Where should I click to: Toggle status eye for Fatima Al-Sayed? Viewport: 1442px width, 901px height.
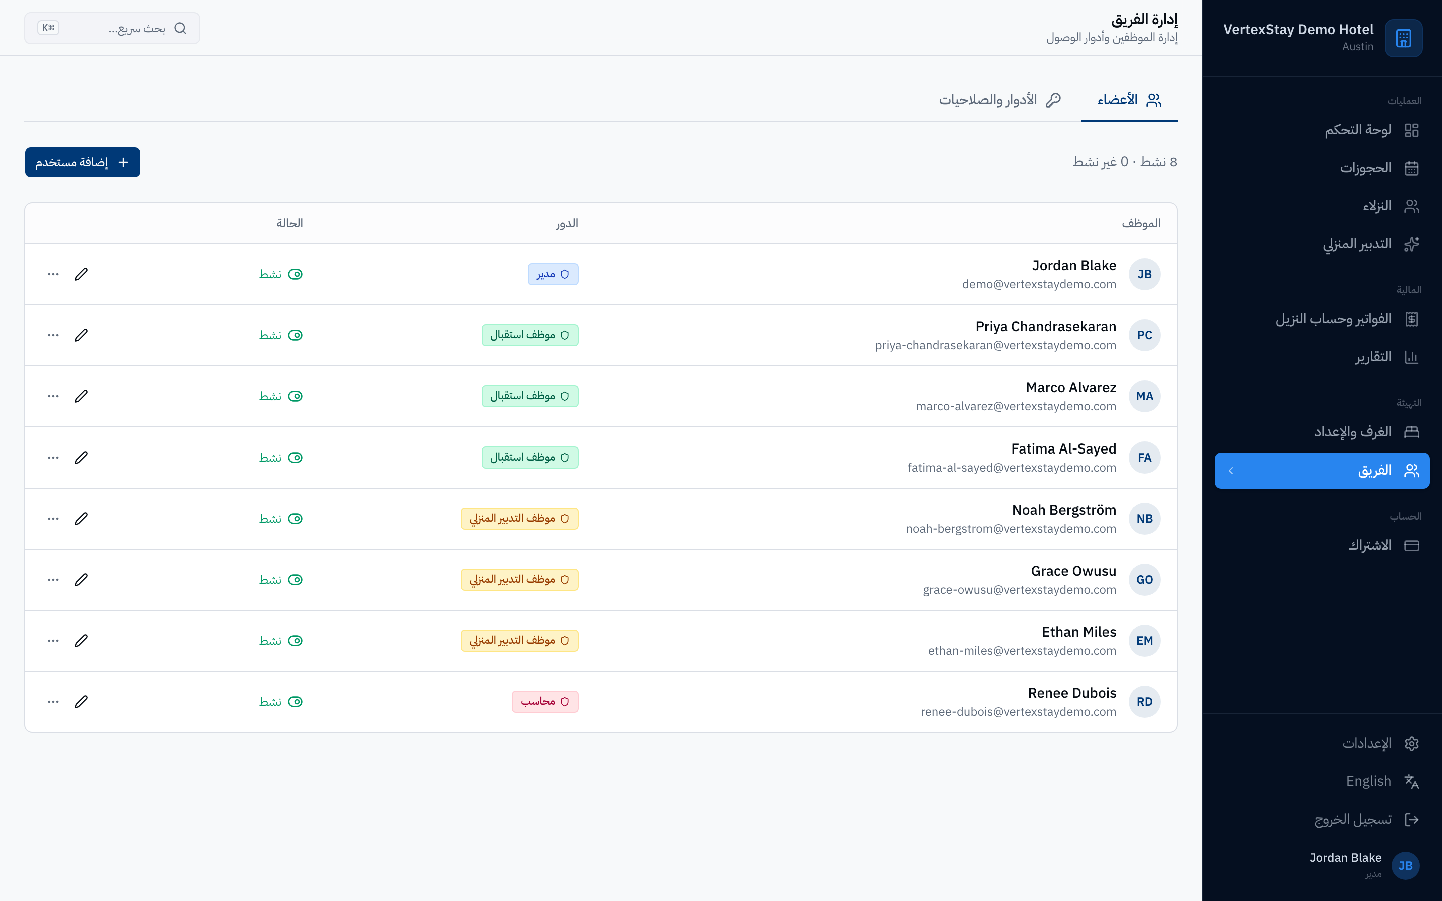click(295, 458)
